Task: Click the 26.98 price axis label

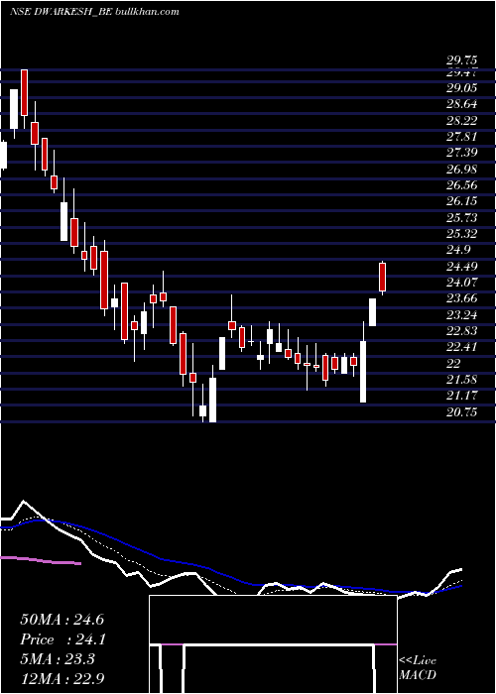Action: (x=462, y=170)
